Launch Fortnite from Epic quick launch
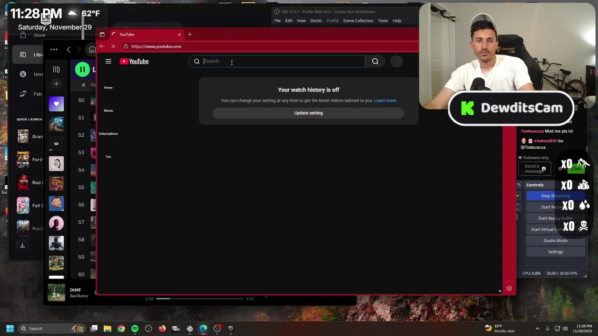Viewport: 598px width, 336px height. point(30,160)
